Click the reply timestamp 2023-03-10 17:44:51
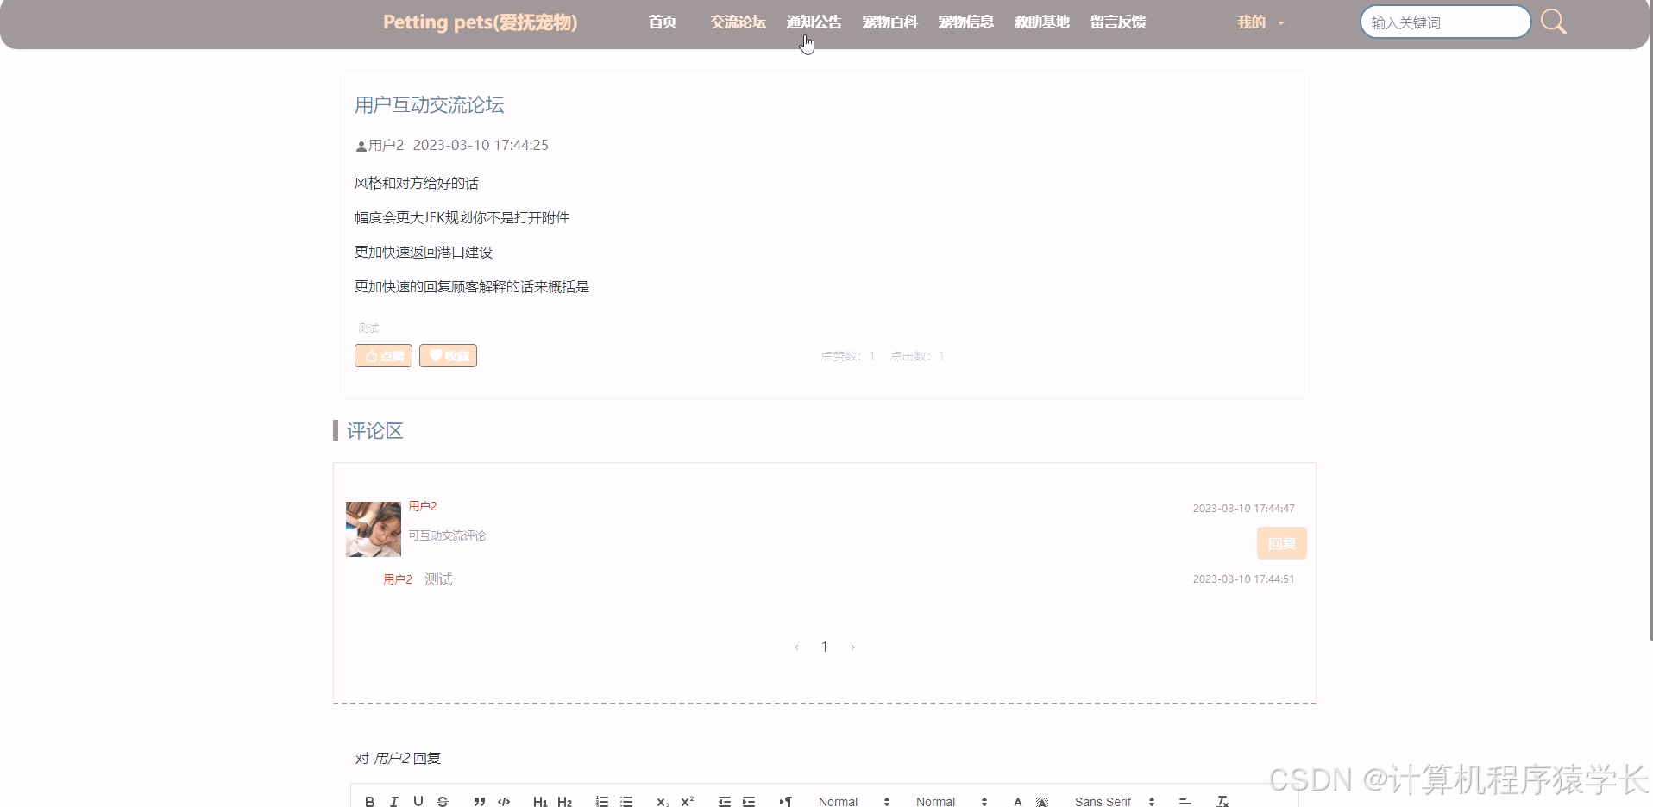Screen dimensions: 1653x807 [x=1243, y=579]
